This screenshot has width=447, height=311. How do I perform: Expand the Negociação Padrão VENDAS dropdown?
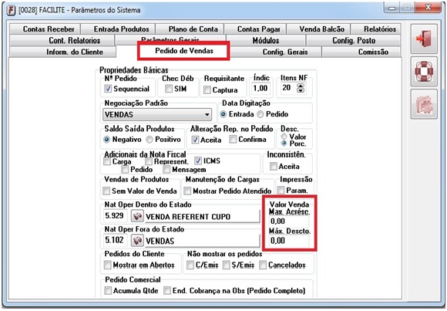click(x=207, y=115)
